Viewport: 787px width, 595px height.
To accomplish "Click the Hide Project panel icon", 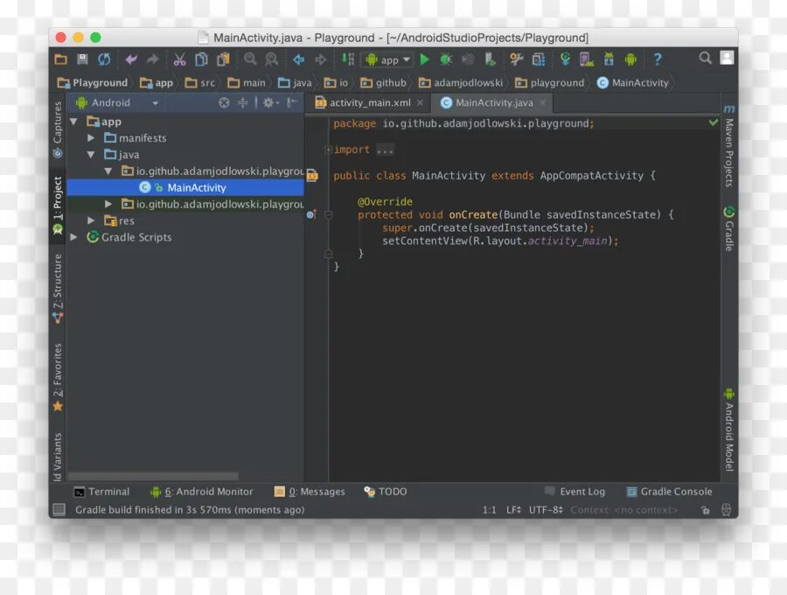I will point(292,103).
